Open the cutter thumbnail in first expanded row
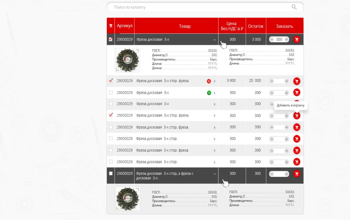The image size is (350, 220). (127, 60)
